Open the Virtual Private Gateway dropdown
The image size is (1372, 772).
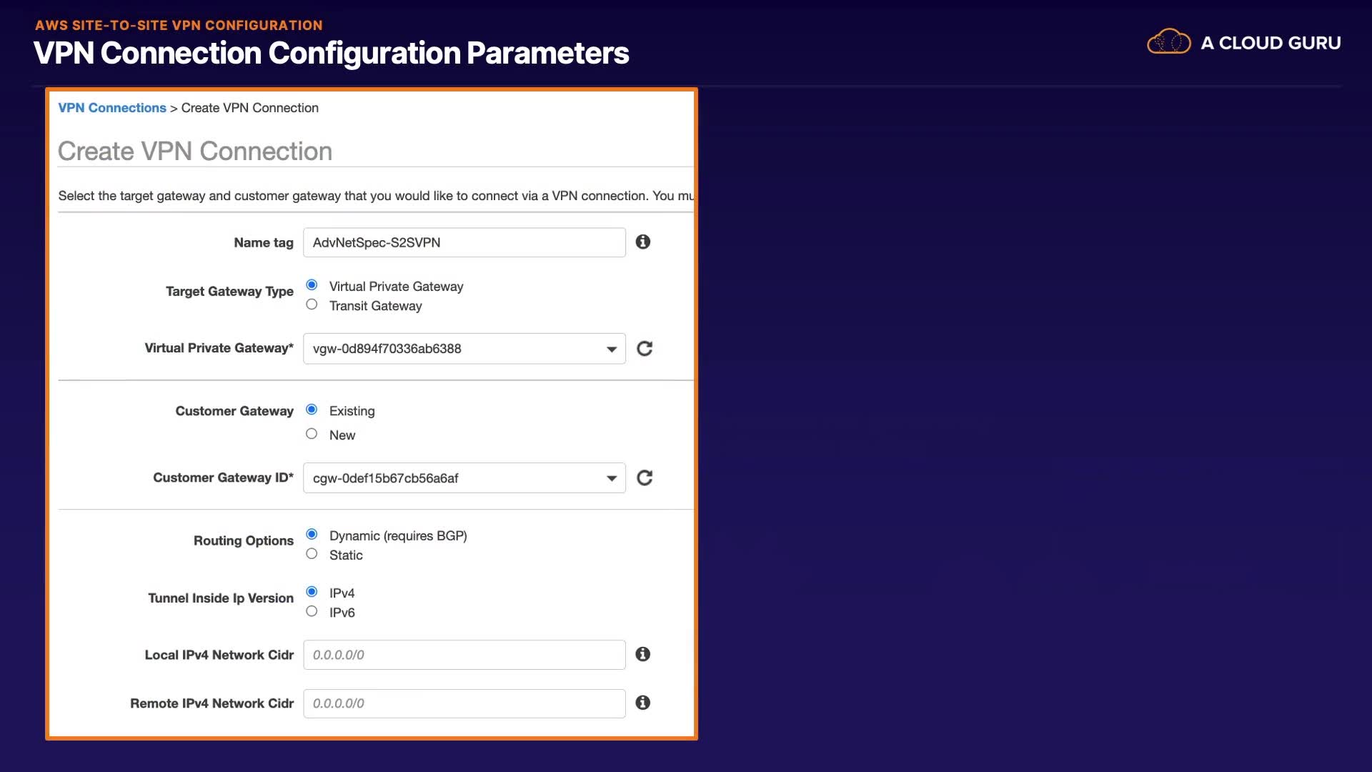tap(464, 349)
